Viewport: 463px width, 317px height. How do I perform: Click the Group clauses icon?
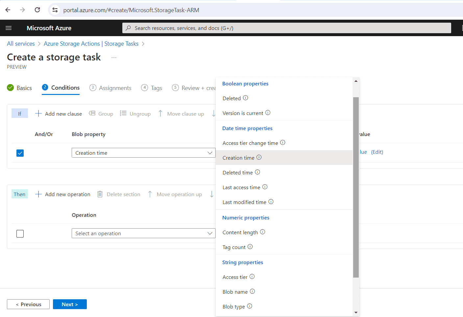(92, 113)
